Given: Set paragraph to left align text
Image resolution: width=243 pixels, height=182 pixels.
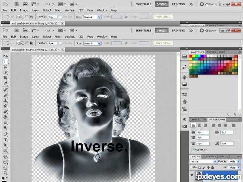Looking at the screenshot, I should [194, 125].
